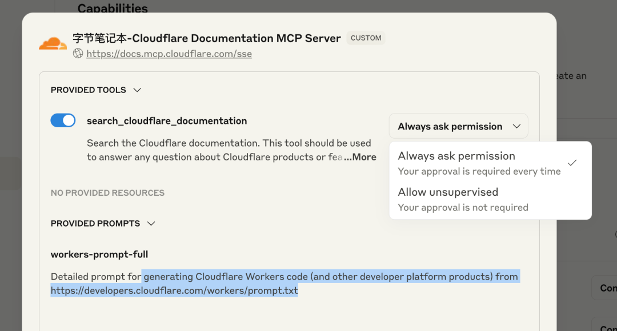Click the 'Search the Cloudflare documentation' description text
617x331 pixels.
(x=229, y=143)
